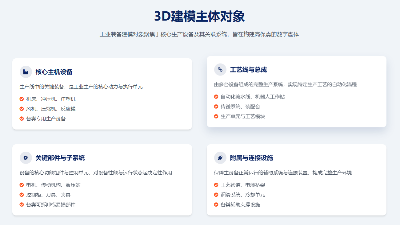
Task: Click list text 各类专用生产设备
Action: pyautogui.click(x=46, y=118)
